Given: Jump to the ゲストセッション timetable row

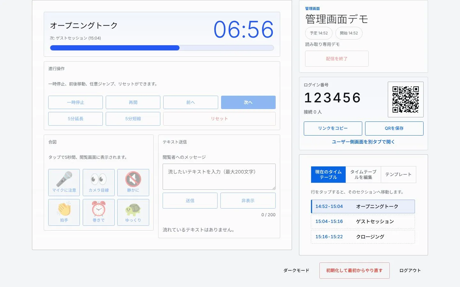Looking at the screenshot, I should [x=363, y=221].
